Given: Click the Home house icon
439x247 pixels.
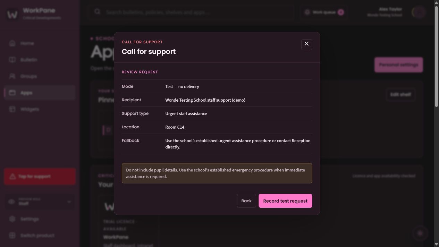Looking at the screenshot, I should click(x=12, y=43).
